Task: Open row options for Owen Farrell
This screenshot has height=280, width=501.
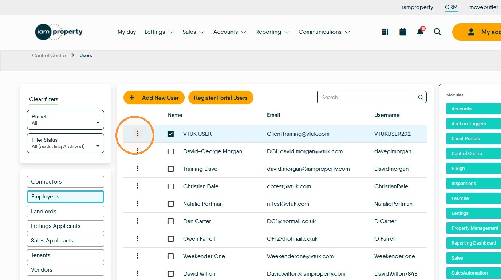Action: coord(138,238)
